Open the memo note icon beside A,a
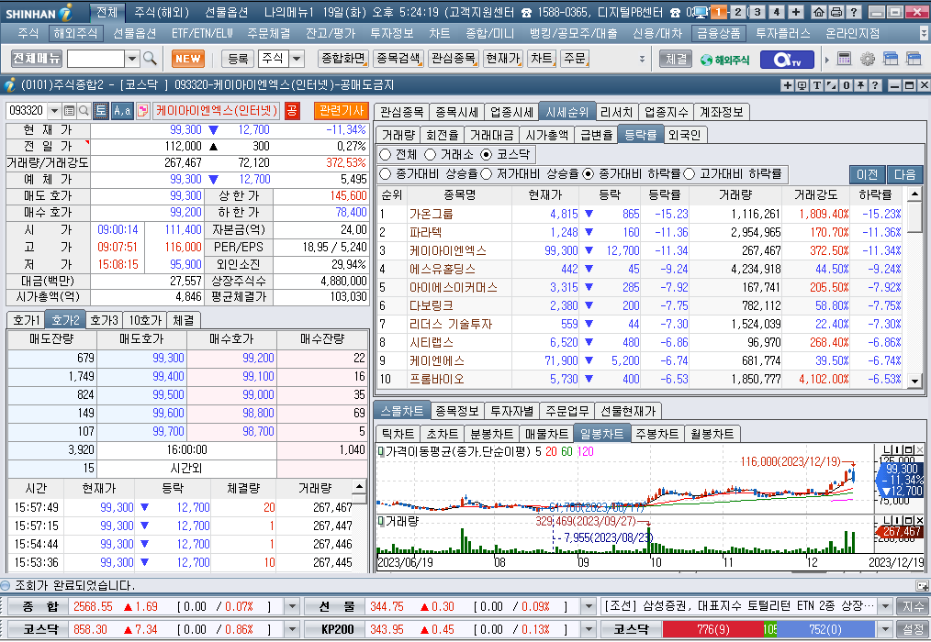The width and height of the screenshot is (931, 642). (x=142, y=110)
